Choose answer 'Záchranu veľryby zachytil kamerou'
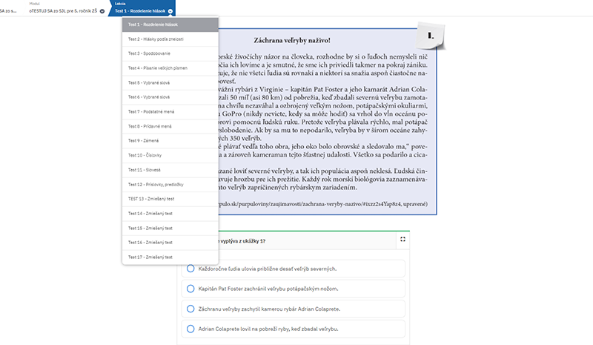Screen dimensions: 593x345 [x=293, y=309]
